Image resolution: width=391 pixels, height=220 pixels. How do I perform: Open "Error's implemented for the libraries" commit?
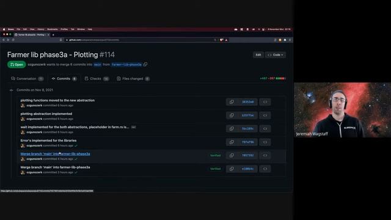(x=48, y=141)
